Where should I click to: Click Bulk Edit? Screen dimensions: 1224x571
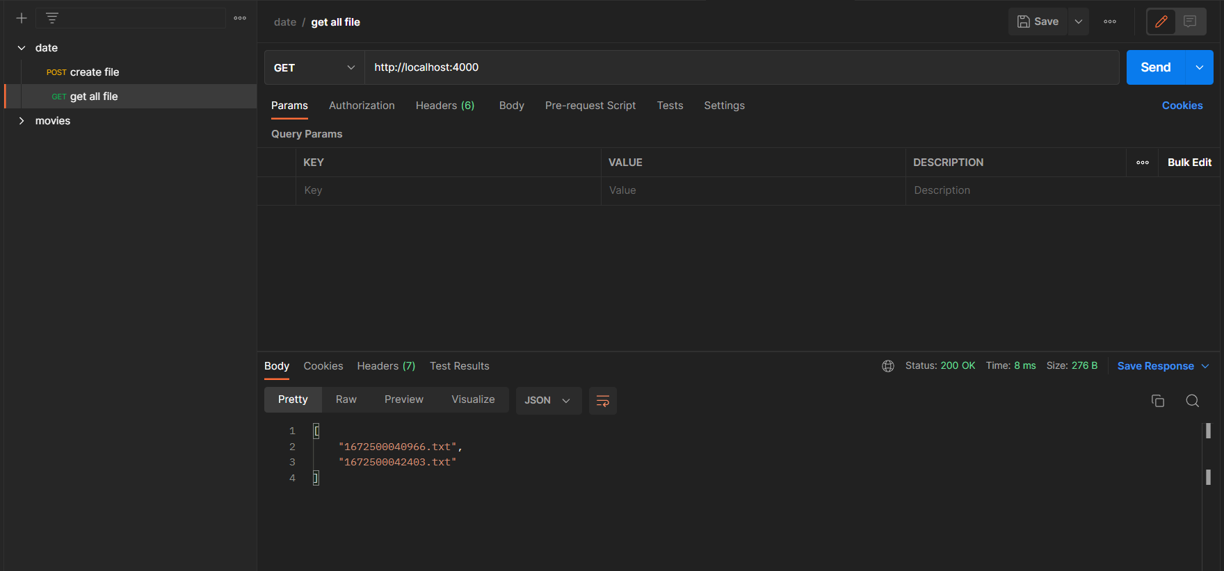point(1189,163)
